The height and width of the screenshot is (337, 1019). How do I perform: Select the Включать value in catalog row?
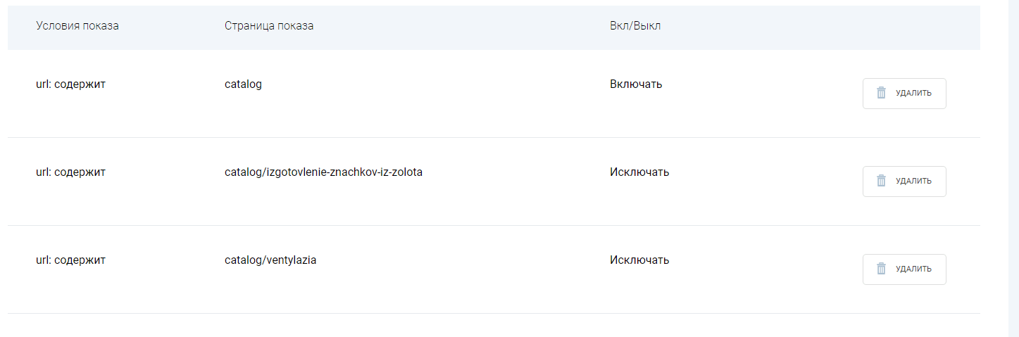(636, 84)
